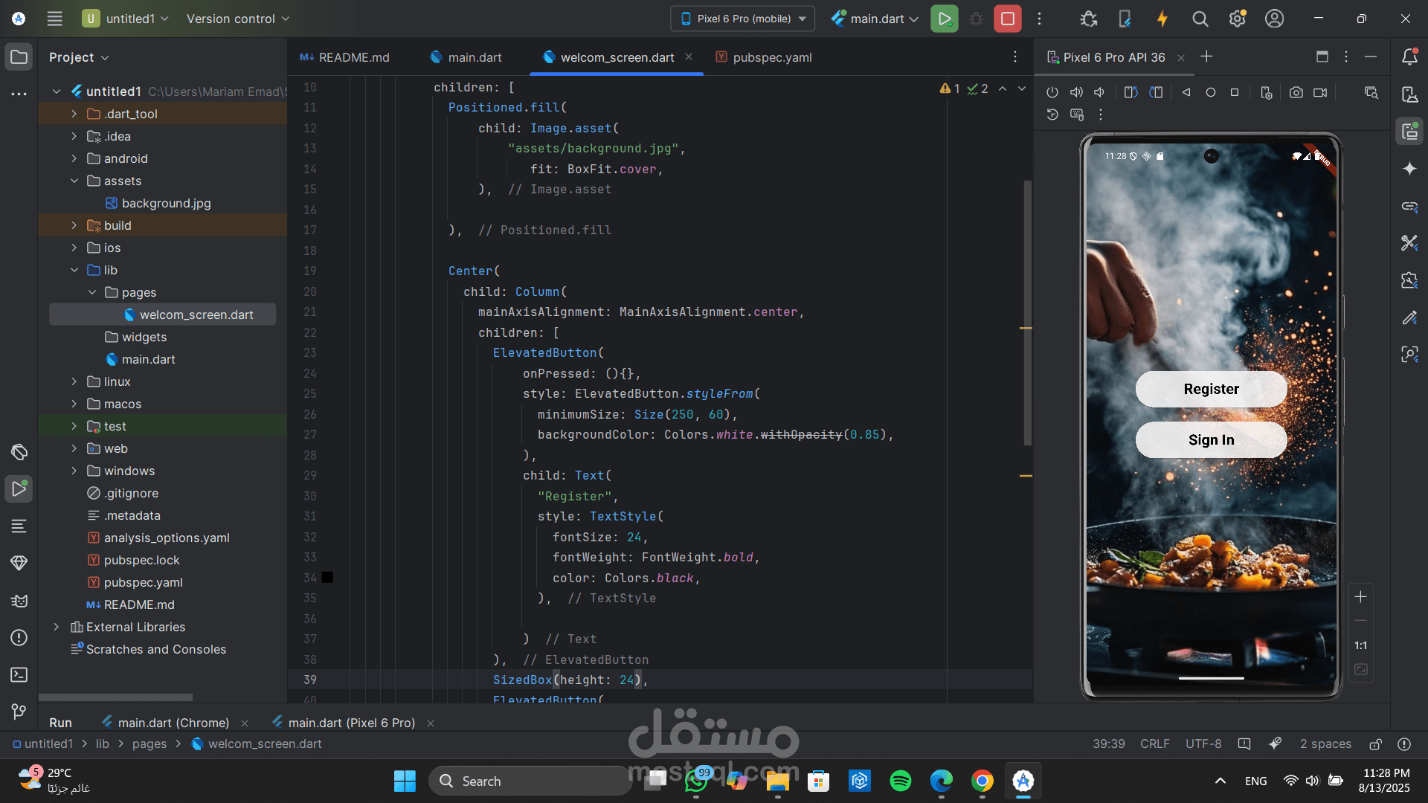Expand the android folder in project tree
Screen dimensions: 1428x803
click(74, 158)
